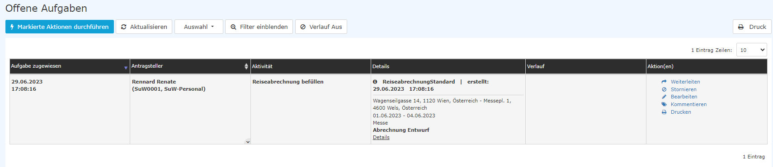Click the refresh arrows icon

pos(124,27)
